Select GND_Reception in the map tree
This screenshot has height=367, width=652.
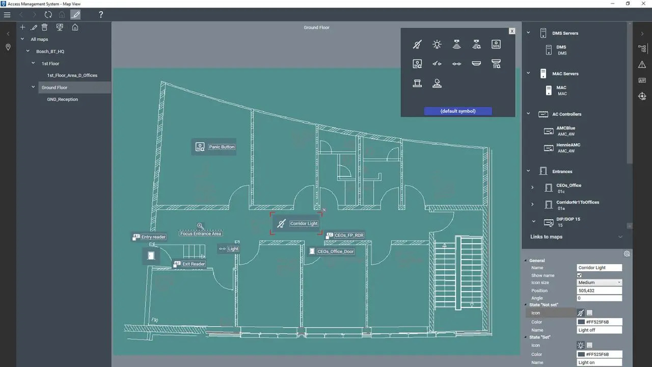62,99
